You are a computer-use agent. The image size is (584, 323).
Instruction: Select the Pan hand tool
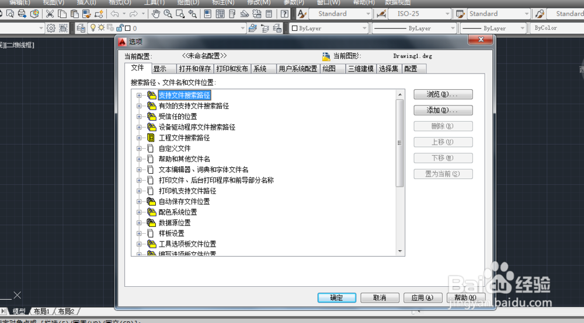pyautogui.click(x=156, y=14)
